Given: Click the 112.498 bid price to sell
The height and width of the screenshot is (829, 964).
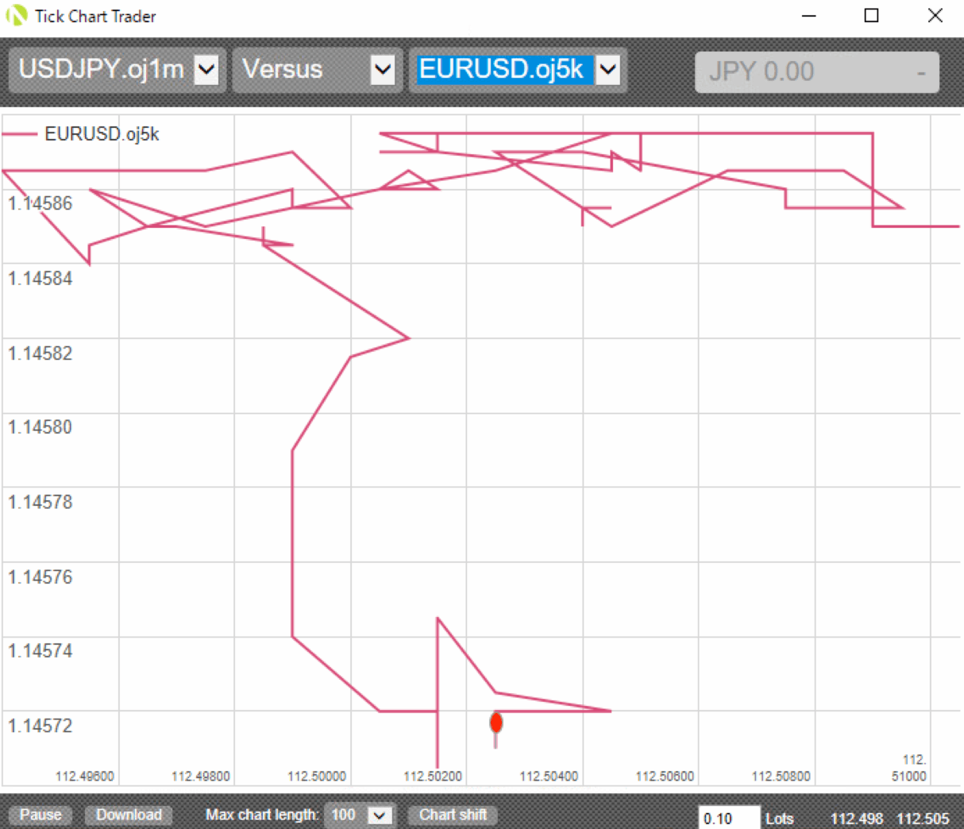Looking at the screenshot, I should pos(856,819).
